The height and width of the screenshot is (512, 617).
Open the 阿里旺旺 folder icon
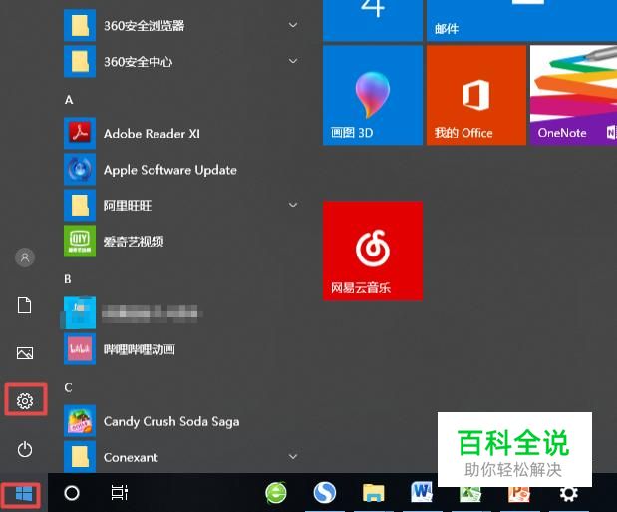[80, 205]
